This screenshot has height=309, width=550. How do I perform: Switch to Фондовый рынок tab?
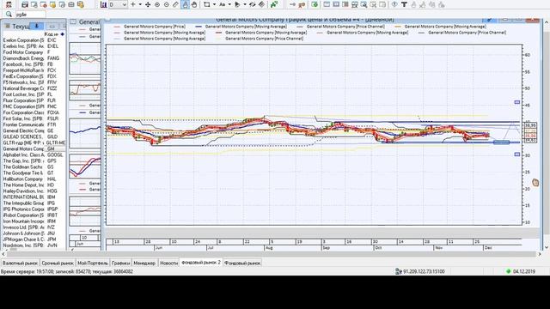(x=242, y=263)
